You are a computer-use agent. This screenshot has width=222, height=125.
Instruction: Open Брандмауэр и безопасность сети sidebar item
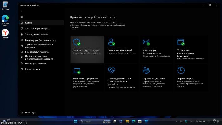pos(41,40)
